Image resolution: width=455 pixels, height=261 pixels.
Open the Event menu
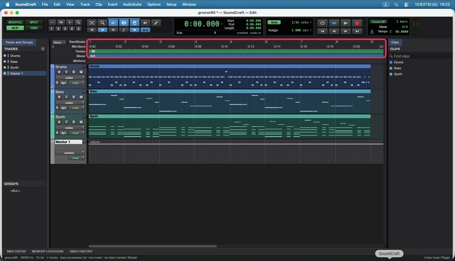tap(113, 5)
